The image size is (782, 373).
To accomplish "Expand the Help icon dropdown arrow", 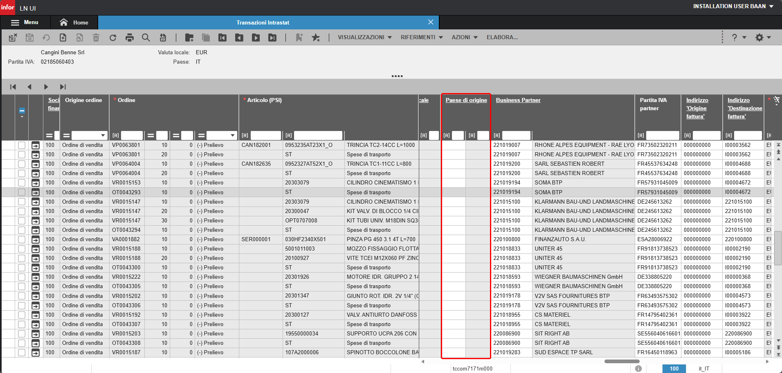I will (x=744, y=38).
